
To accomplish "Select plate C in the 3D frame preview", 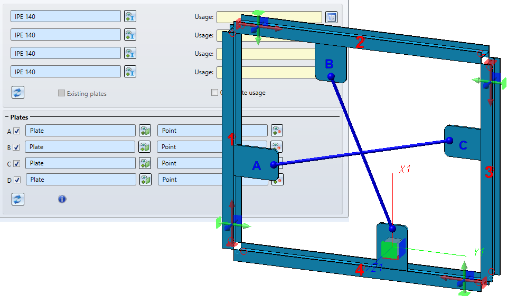I will click(x=463, y=143).
